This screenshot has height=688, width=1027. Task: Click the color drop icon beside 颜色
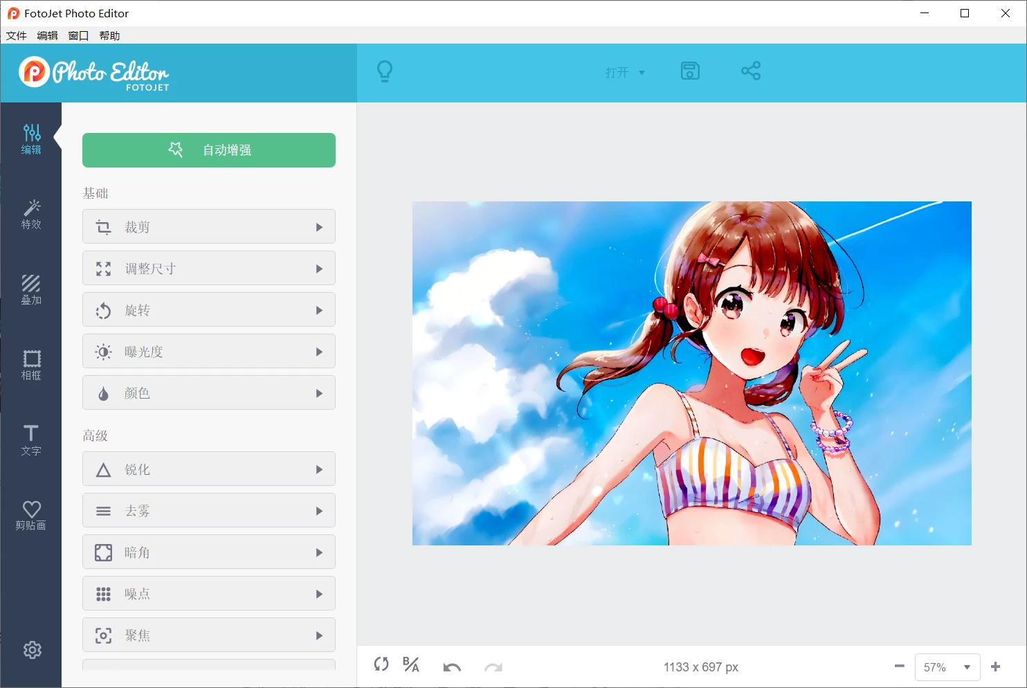[103, 393]
